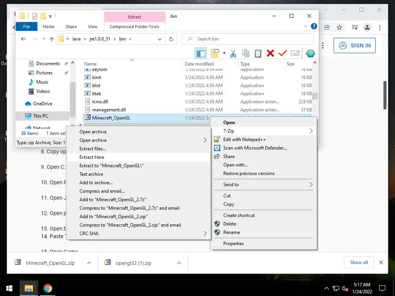Expand the Send to submenu

tap(311, 185)
